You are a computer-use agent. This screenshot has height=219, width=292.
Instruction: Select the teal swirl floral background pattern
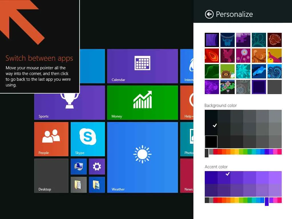(259, 40)
